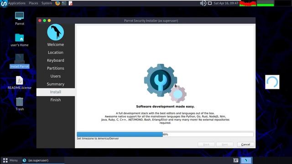Click the green window button of installer
This screenshot has height=164, width=292.
pos(45,20)
